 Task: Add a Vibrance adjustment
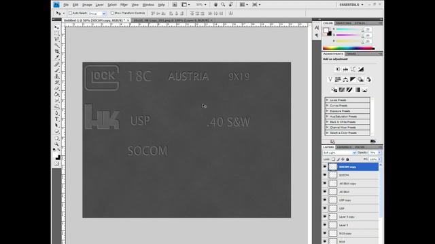pyautogui.click(x=330, y=80)
